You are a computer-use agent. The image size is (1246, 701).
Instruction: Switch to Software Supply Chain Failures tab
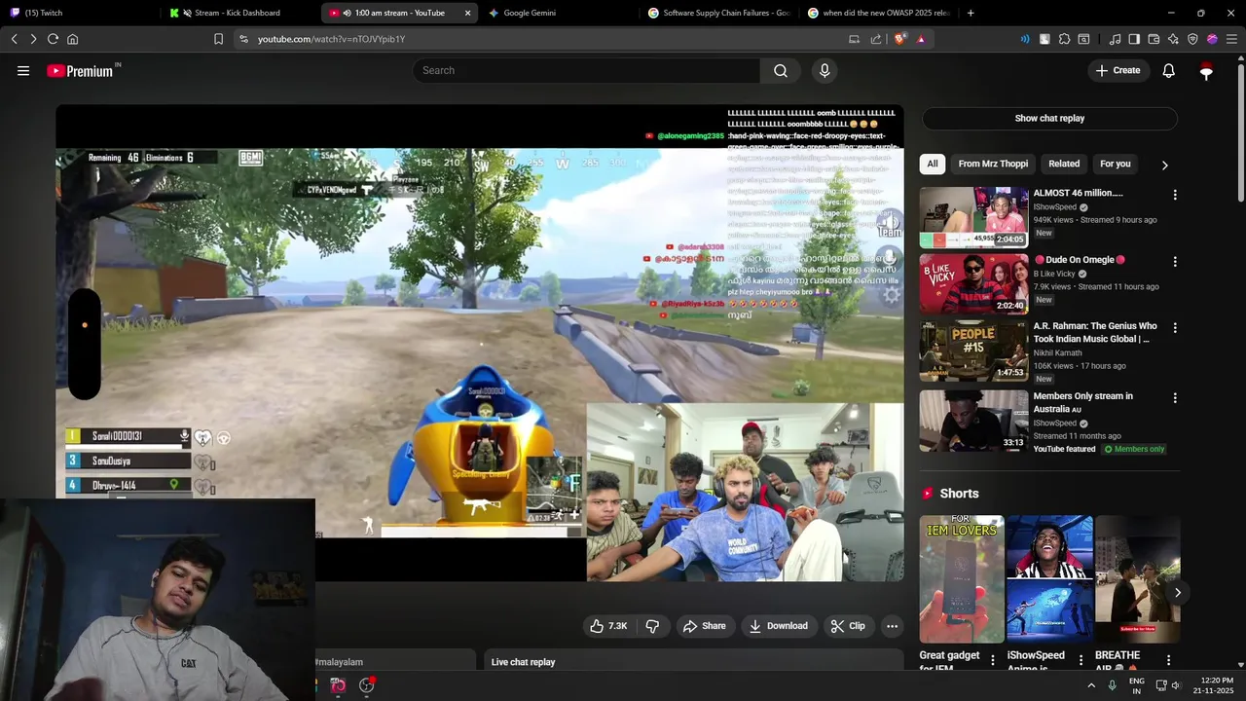(718, 13)
